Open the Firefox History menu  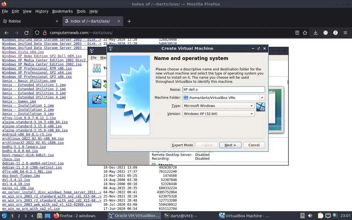pyautogui.click(x=42, y=11)
